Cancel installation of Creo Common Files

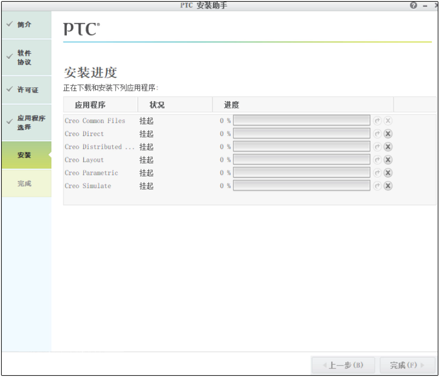(x=388, y=121)
